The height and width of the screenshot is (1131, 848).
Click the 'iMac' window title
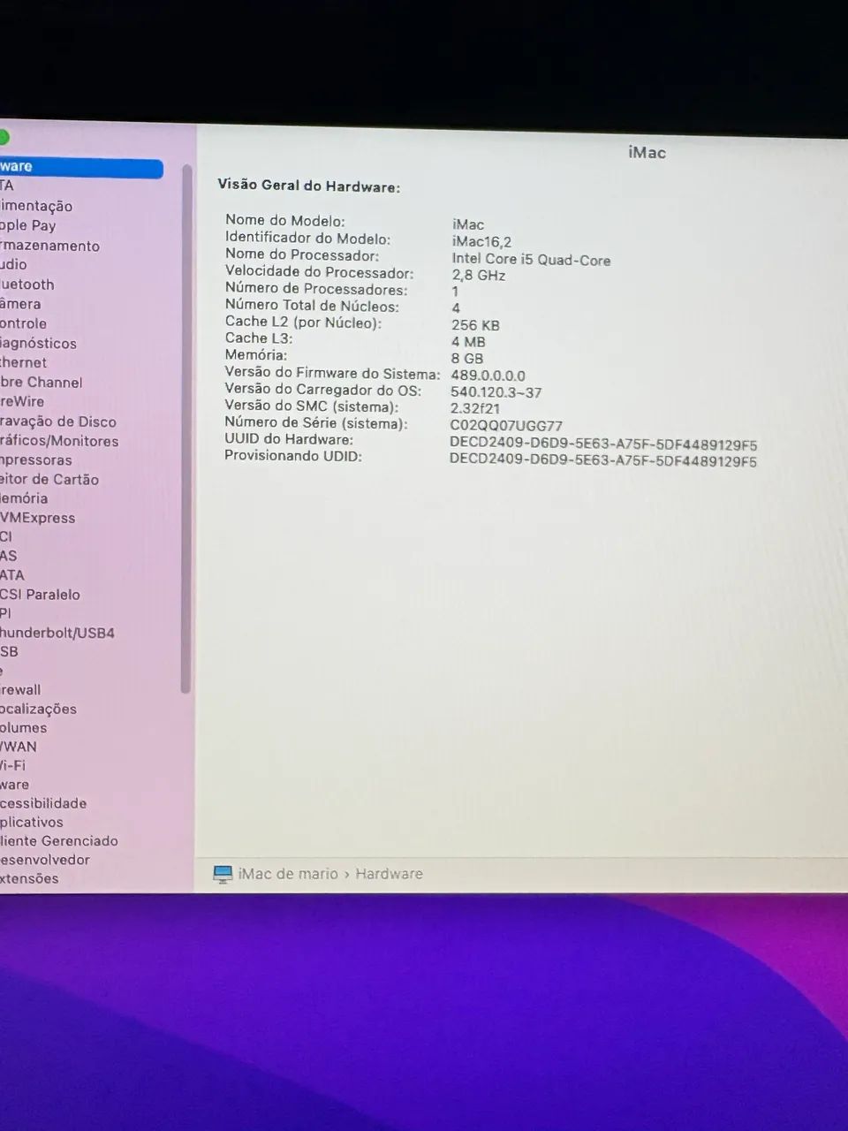coord(647,152)
